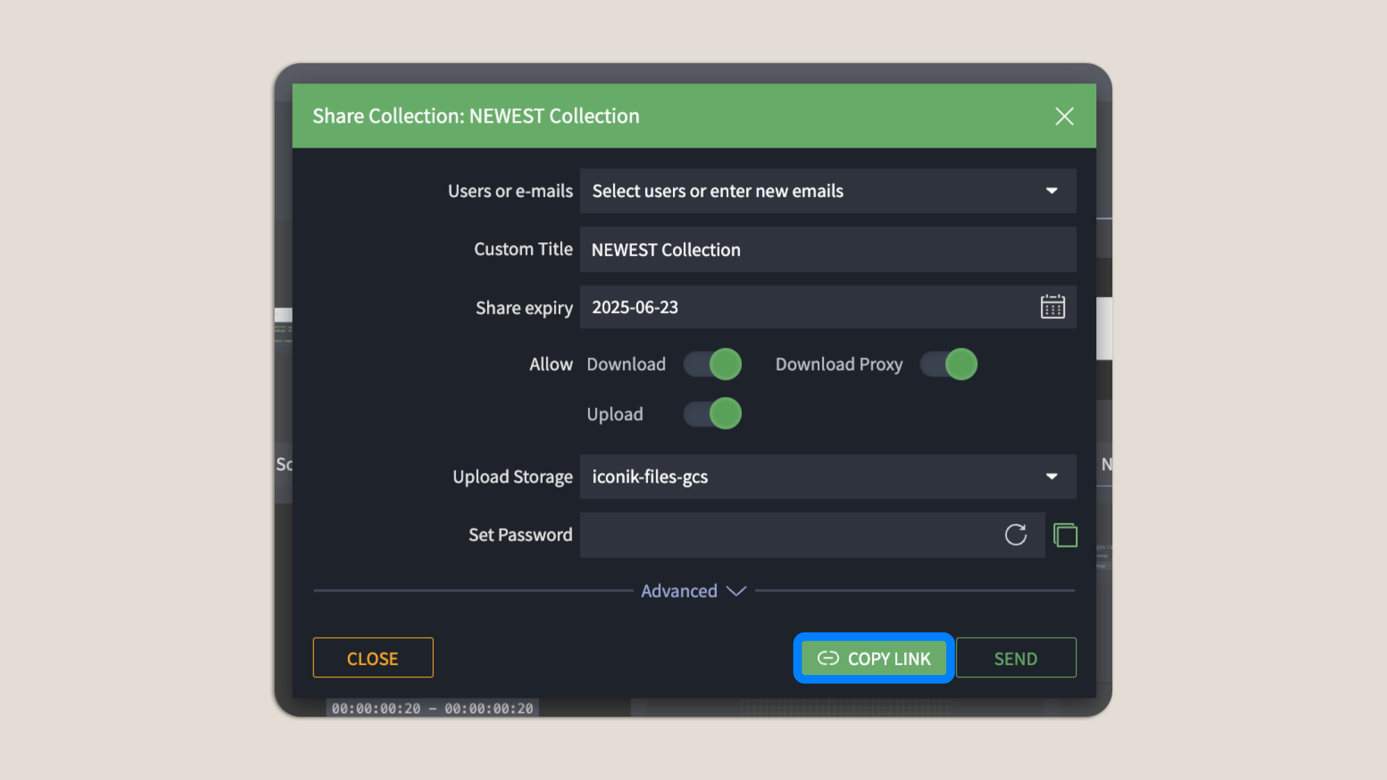Click the COPY LINK button
This screenshot has height=780, width=1387.
click(874, 658)
